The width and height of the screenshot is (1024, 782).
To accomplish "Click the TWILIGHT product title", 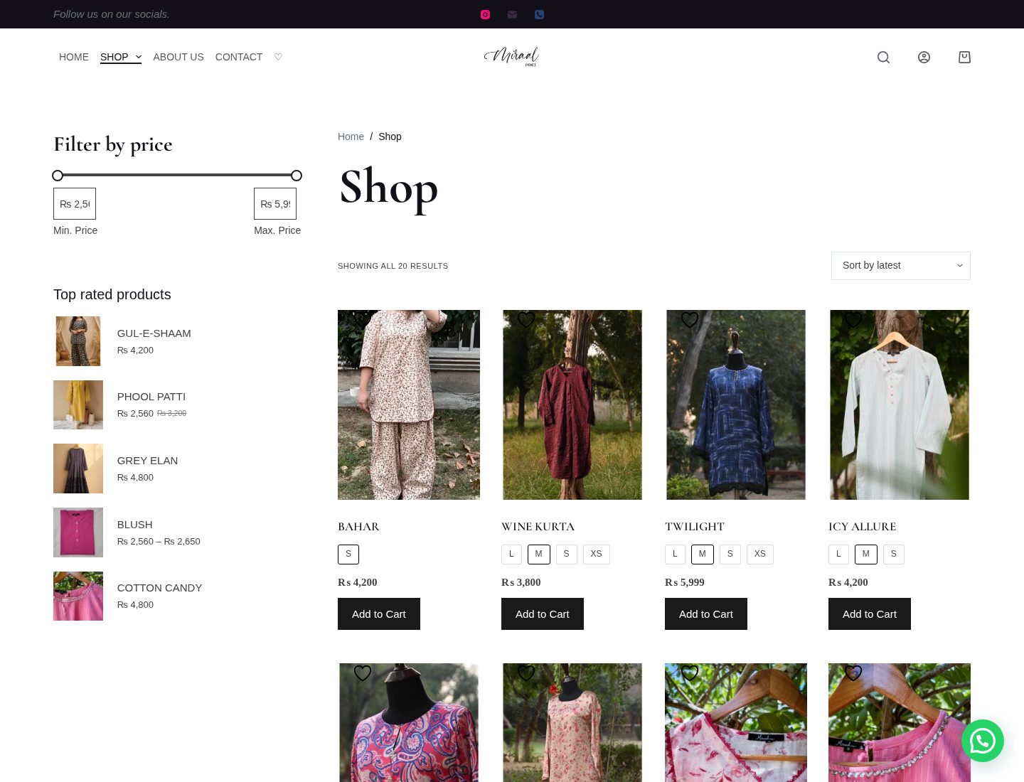I will pyautogui.click(x=695, y=527).
